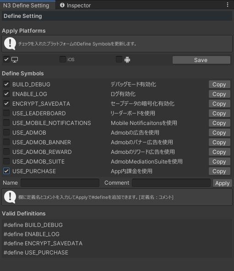The height and width of the screenshot is (271, 234).
Task: Select the '#define BUILD_DEBUG' line
Action: [33, 225]
